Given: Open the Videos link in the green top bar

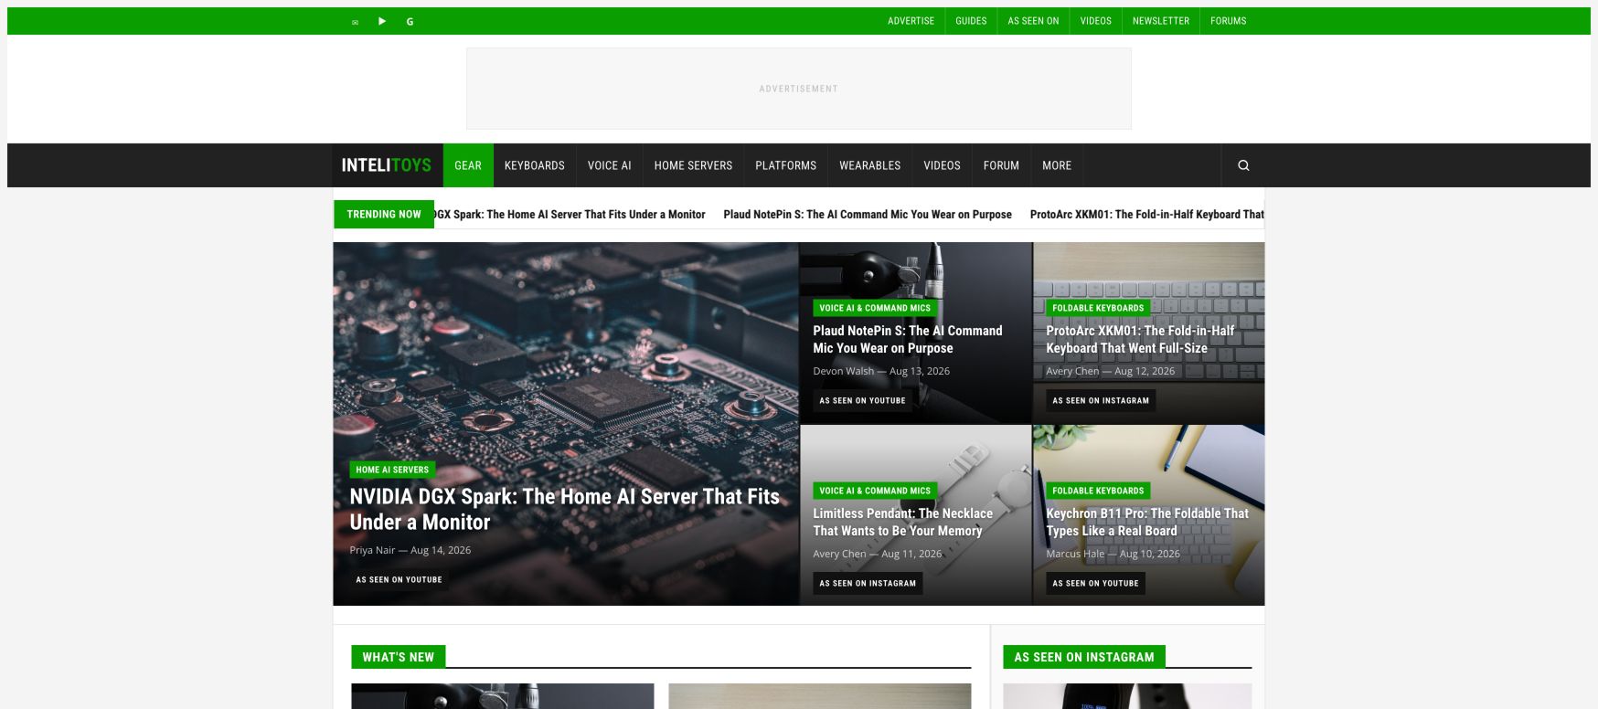Looking at the screenshot, I should [1095, 21].
